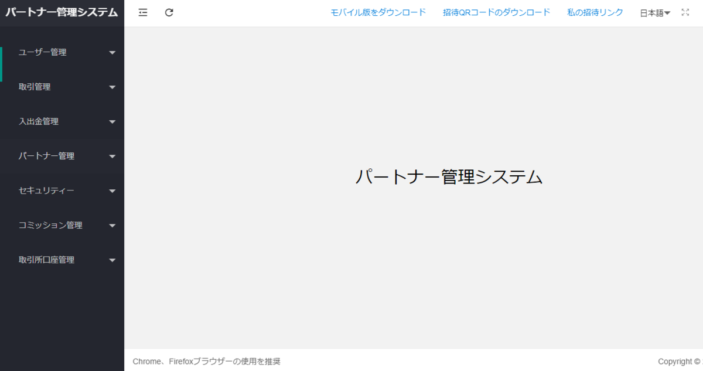Image resolution: width=703 pixels, height=371 pixels.
Task: Click the 招待QRコードのダウンロード link
Action: point(497,12)
